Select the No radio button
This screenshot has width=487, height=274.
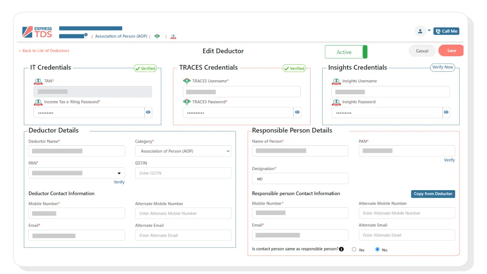(x=378, y=249)
